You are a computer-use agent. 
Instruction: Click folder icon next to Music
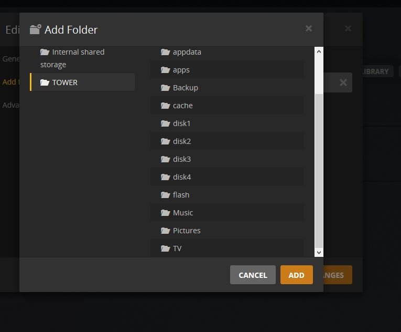click(166, 213)
